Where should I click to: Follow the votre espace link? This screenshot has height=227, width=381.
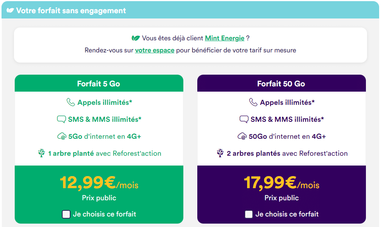pos(155,50)
